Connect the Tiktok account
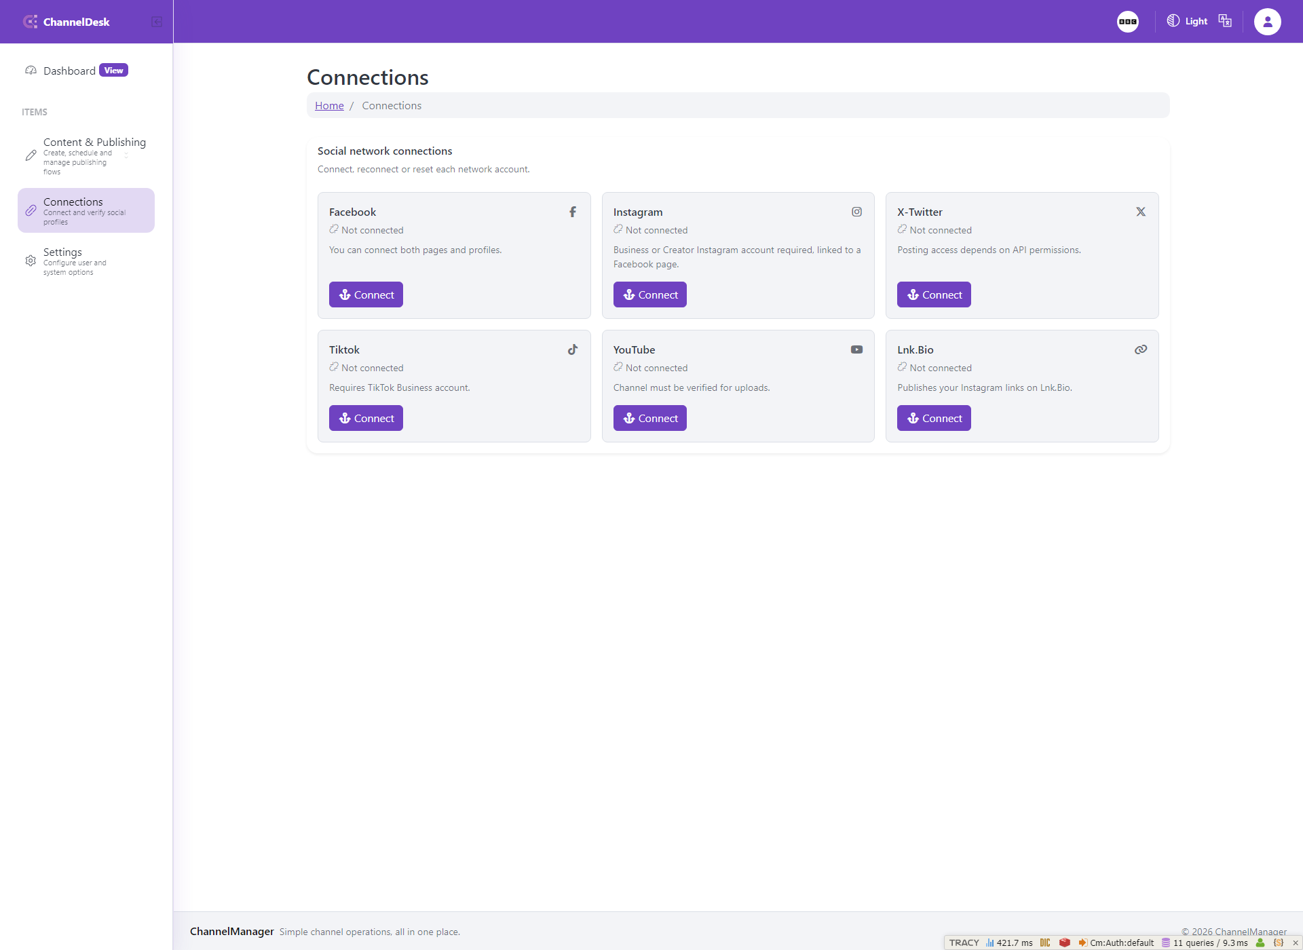 [366, 418]
